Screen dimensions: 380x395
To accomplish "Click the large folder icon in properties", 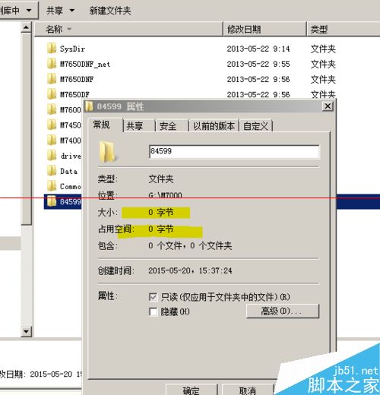I will [x=107, y=152].
